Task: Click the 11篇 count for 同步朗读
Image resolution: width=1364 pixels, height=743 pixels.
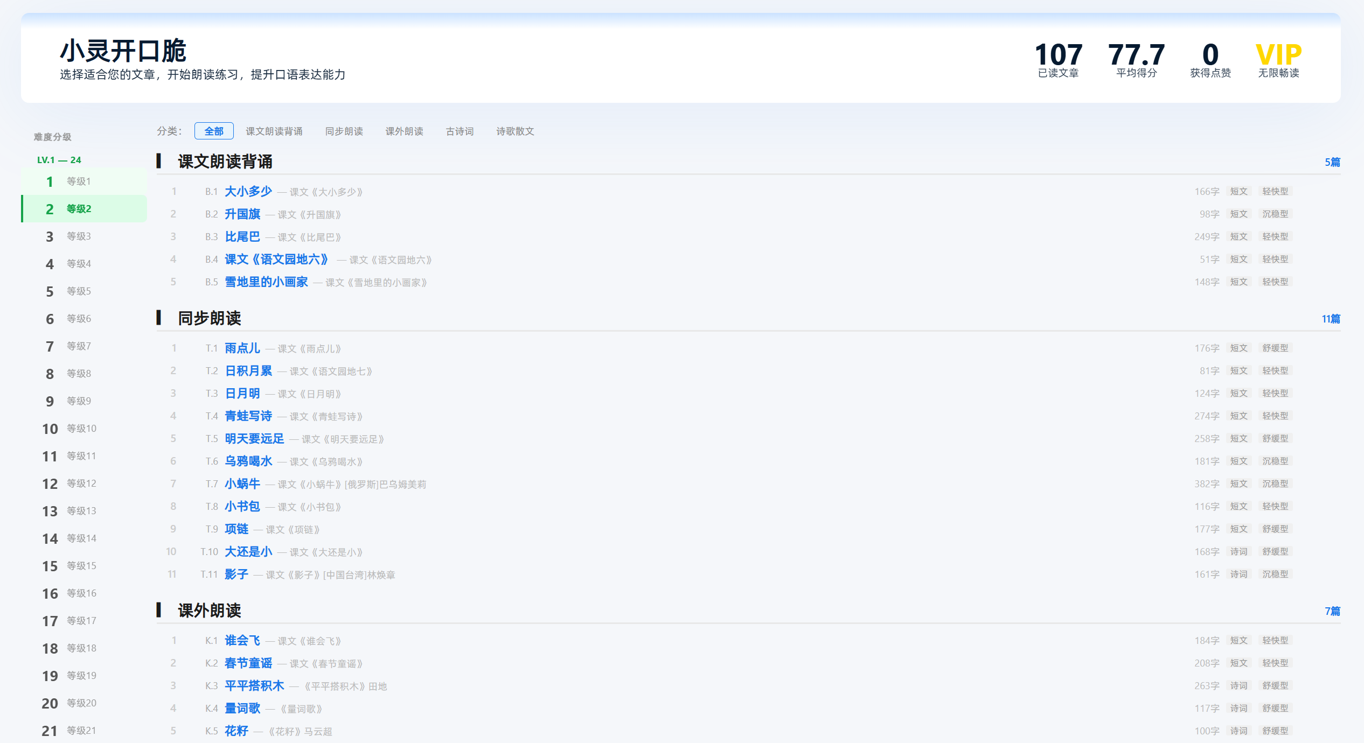Action: tap(1331, 319)
